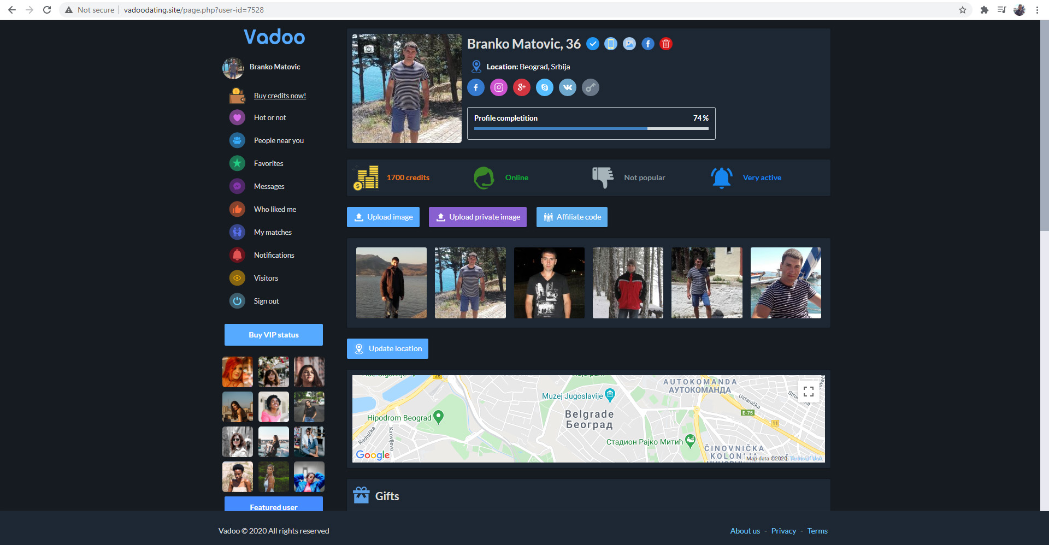Bookmark this page with the star icon
Image resolution: width=1049 pixels, height=545 pixels.
pyautogui.click(x=963, y=10)
